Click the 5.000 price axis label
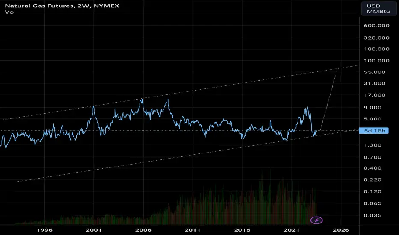The width and height of the screenshot is (399, 235). (x=372, y=119)
